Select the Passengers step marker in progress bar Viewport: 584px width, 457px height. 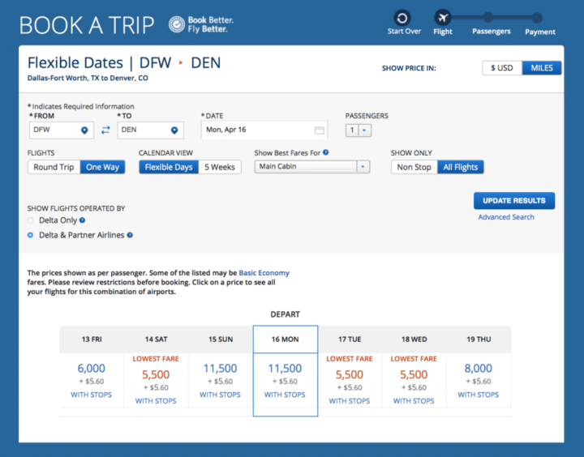click(488, 17)
